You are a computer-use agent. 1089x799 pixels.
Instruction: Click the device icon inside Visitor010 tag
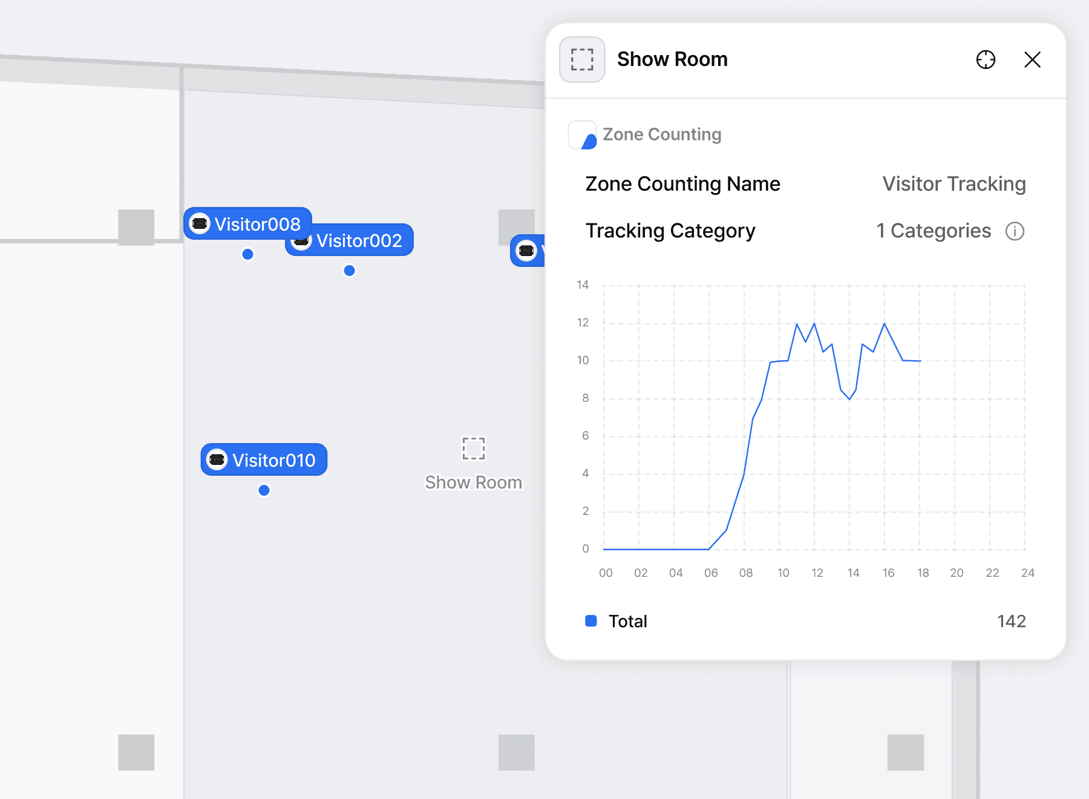pyautogui.click(x=217, y=460)
